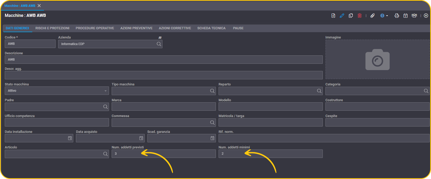Open the Scheda Tecnica tab
Screen dimensions: 431x179
tap(211, 28)
